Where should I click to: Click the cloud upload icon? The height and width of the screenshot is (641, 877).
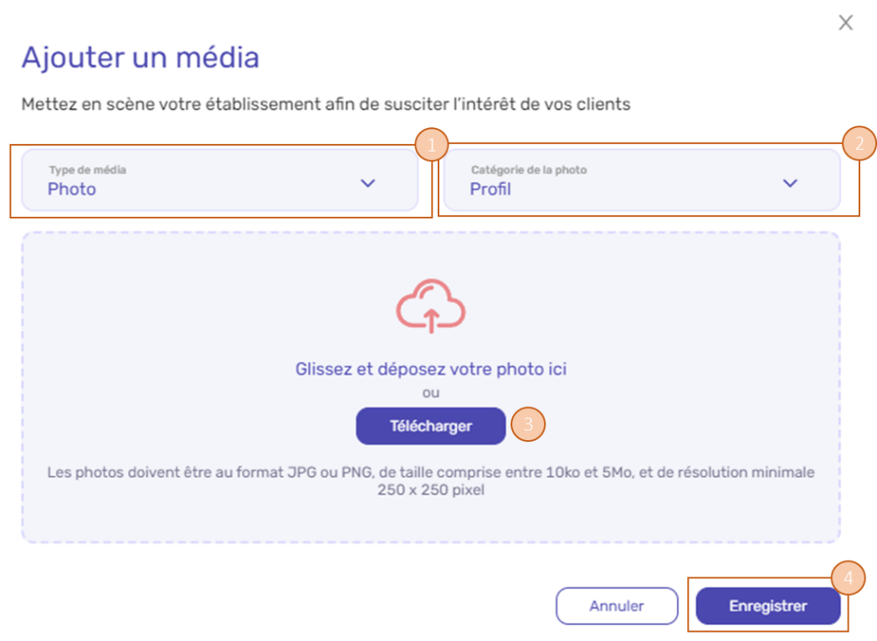[431, 306]
